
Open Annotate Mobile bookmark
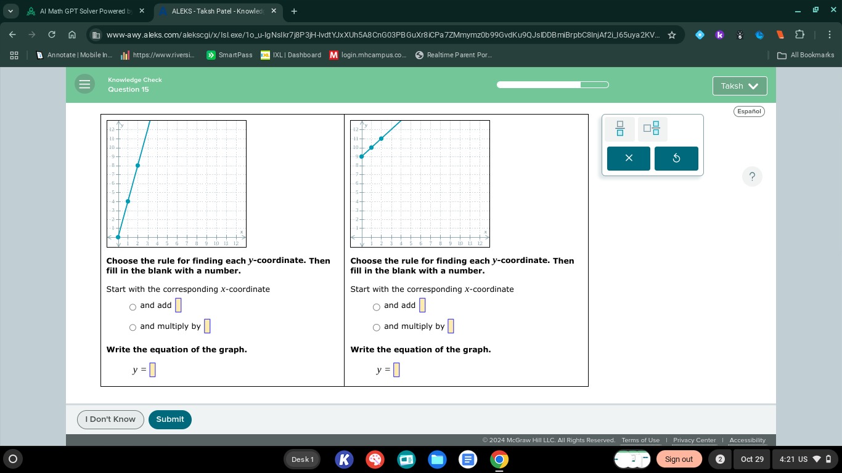tap(75, 55)
